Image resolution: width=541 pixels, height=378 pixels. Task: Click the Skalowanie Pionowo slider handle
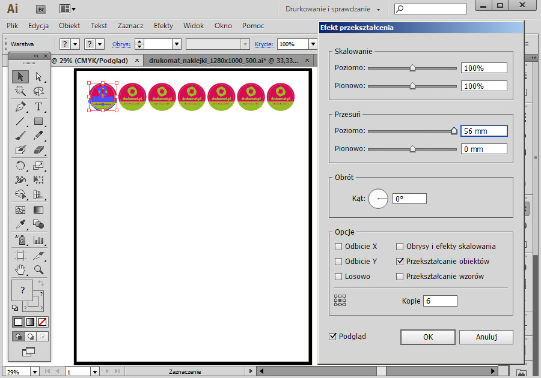click(412, 86)
